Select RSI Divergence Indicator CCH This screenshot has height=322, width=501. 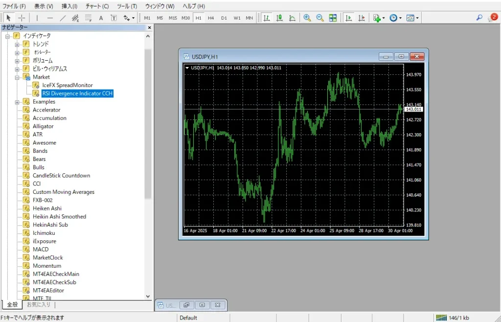tap(77, 93)
